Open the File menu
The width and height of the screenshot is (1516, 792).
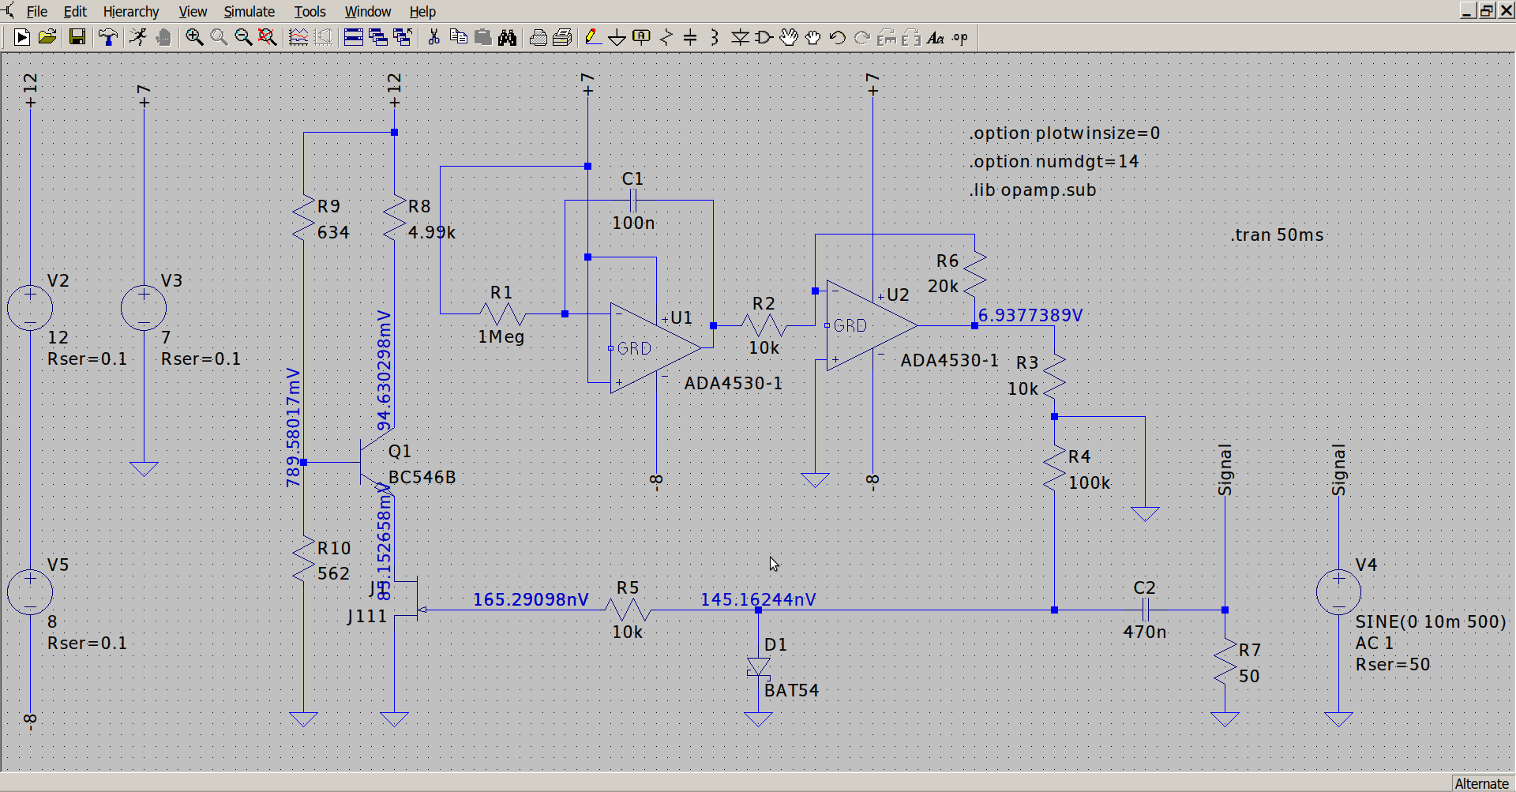pos(37,11)
